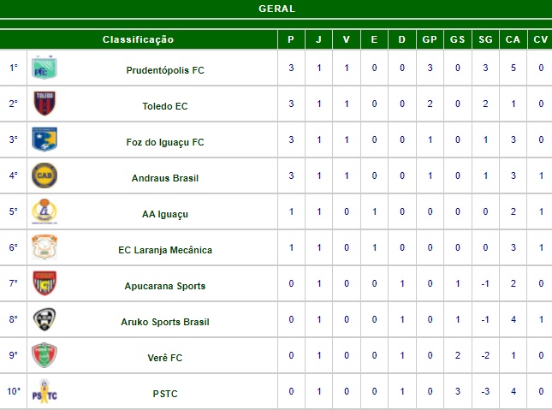
Task: Select the CA column header
Action: click(513, 39)
